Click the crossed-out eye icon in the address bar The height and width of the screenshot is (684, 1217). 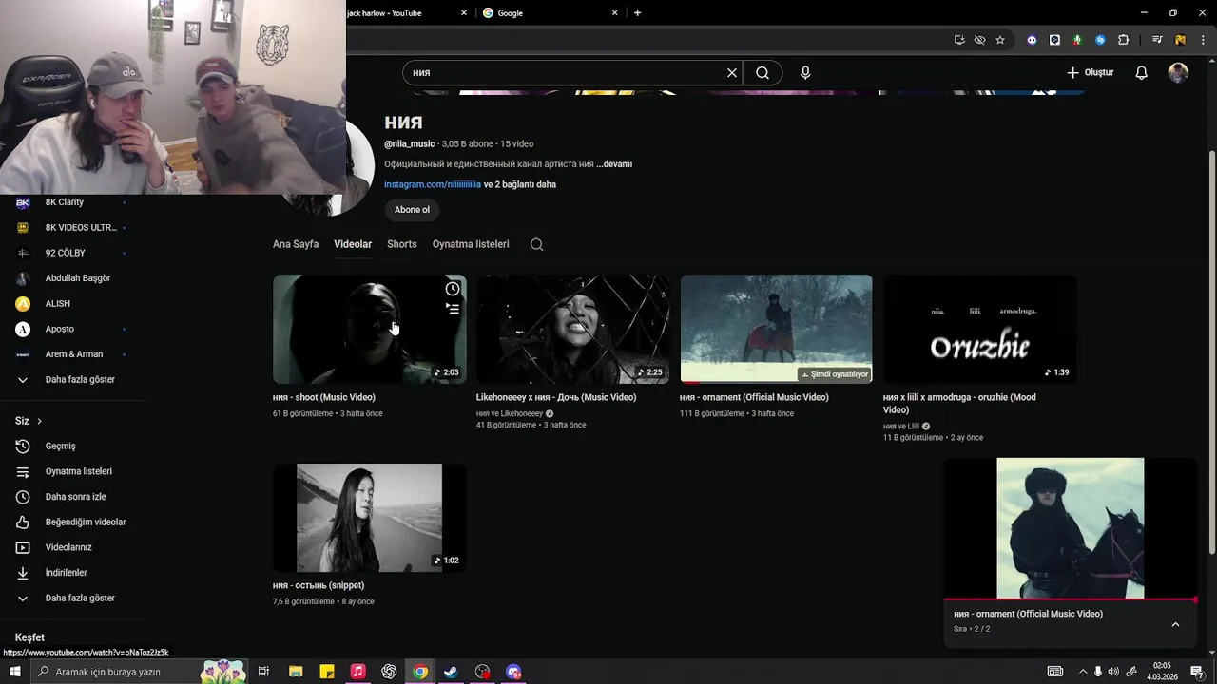(x=979, y=40)
